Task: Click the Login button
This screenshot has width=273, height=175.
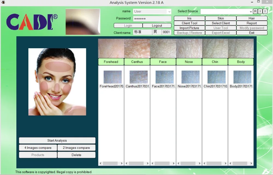Action: [x=128, y=26]
